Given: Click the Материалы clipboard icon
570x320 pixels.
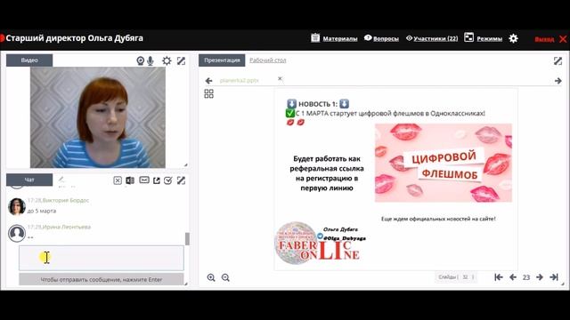Looking at the screenshot, I should (x=315, y=37).
